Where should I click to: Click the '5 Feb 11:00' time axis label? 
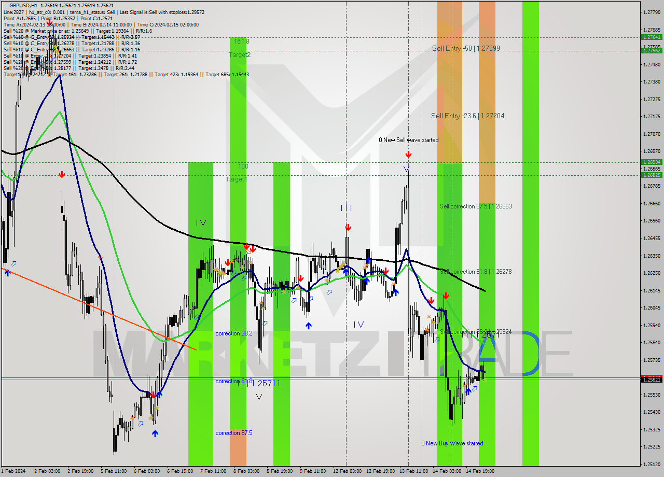coord(114,471)
